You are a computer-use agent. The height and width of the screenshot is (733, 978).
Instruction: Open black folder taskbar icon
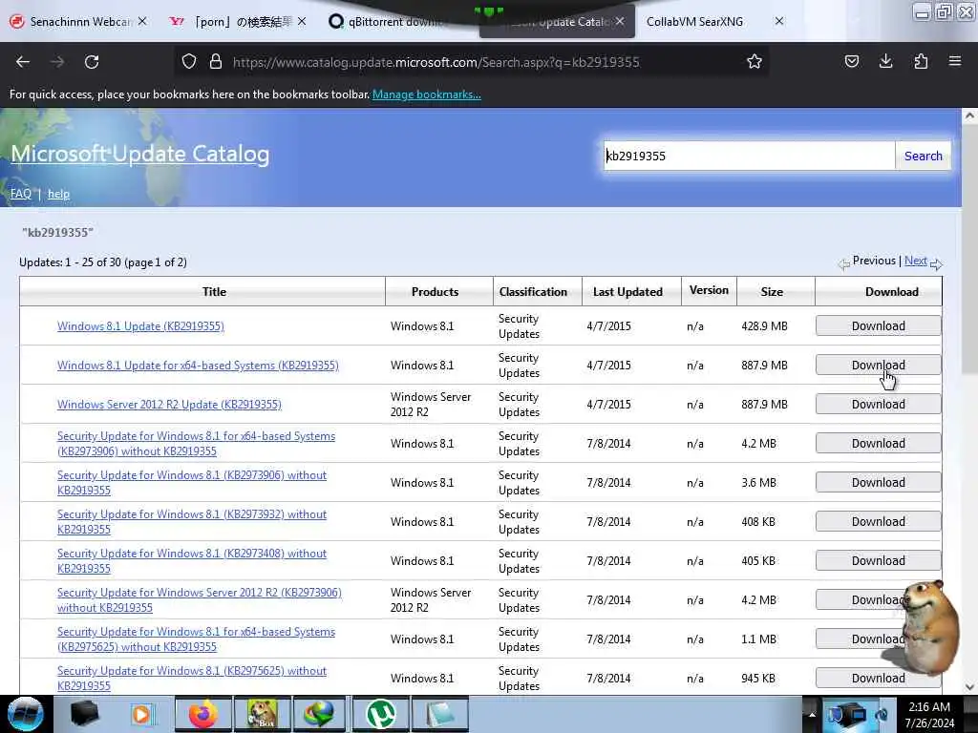tap(85, 714)
